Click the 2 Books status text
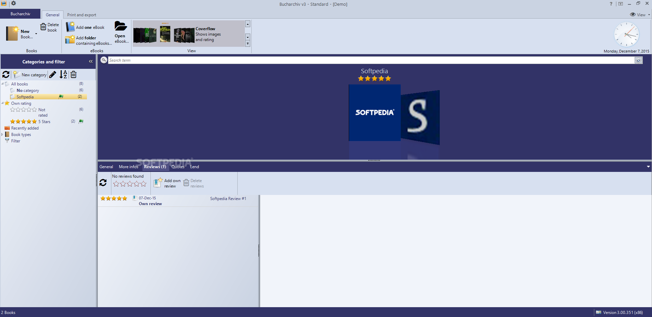 pos(8,313)
